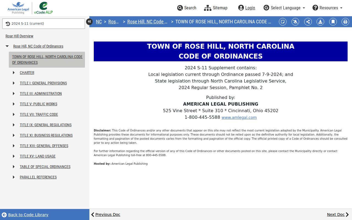Image resolution: width=352 pixels, height=220 pixels.
Task: Expand the CHARTER node arrow
Action: click(x=14, y=73)
